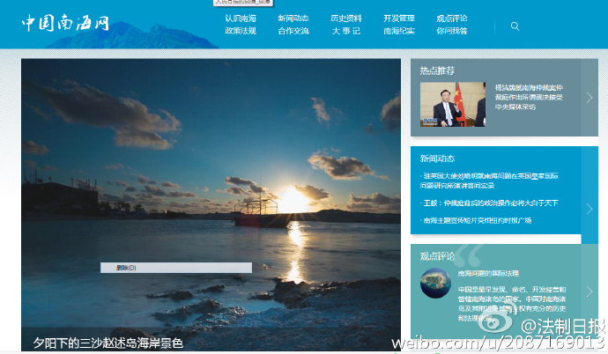
Task: Click the sunset banner caption 夕阳下的三沙赵述岛海岸景色
Action: pyautogui.click(x=108, y=343)
